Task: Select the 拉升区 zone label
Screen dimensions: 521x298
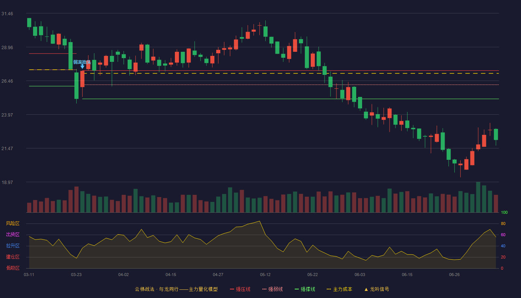Action: [x=13, y=246]
